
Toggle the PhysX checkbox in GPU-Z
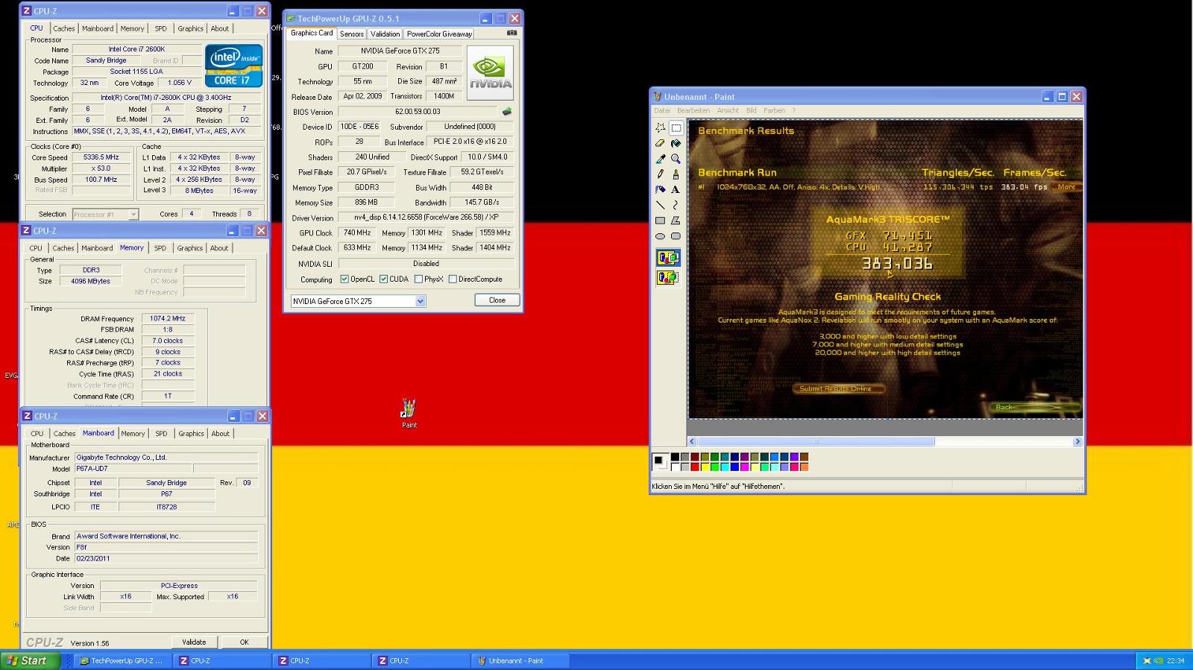point(418,279)
